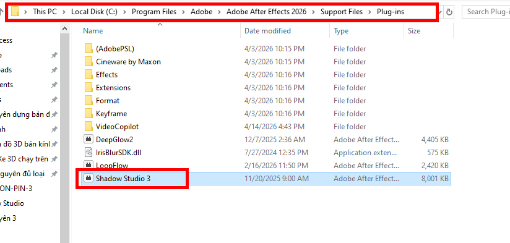
Task: Click the LoopFlow plugin file icon
Action: (89, 165)
